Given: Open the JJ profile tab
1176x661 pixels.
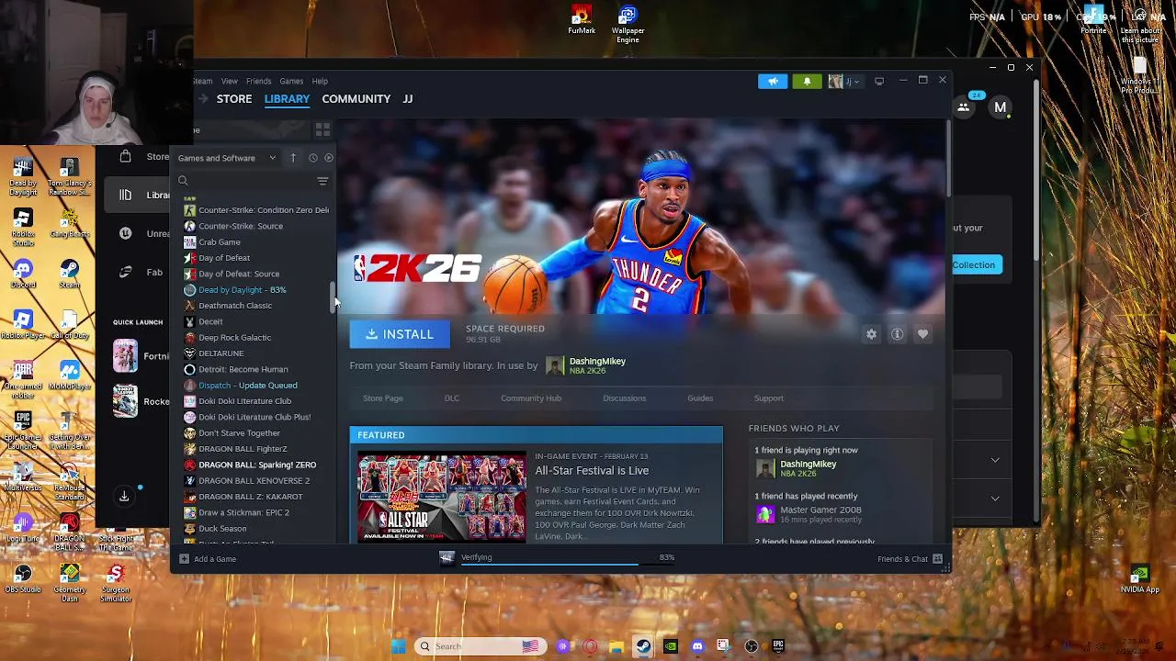Looking at the screenshot, I should click(x=408, y=99).
